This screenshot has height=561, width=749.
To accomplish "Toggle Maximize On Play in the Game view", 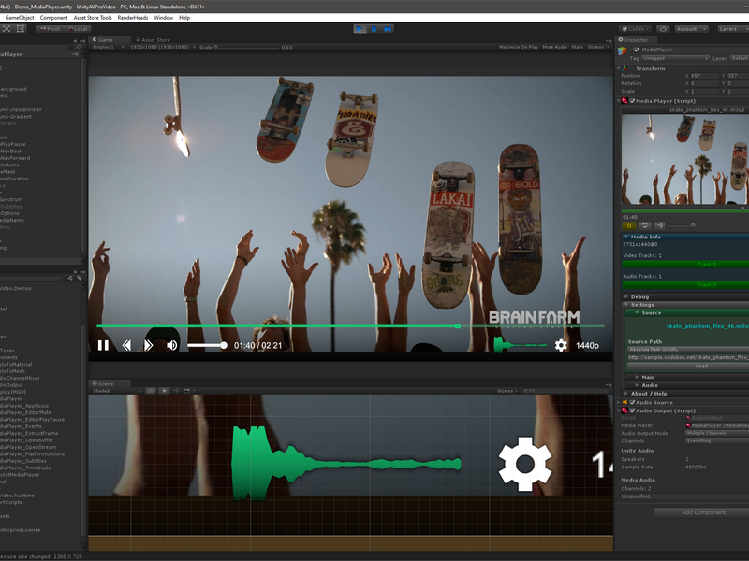I will click(519, 48).
